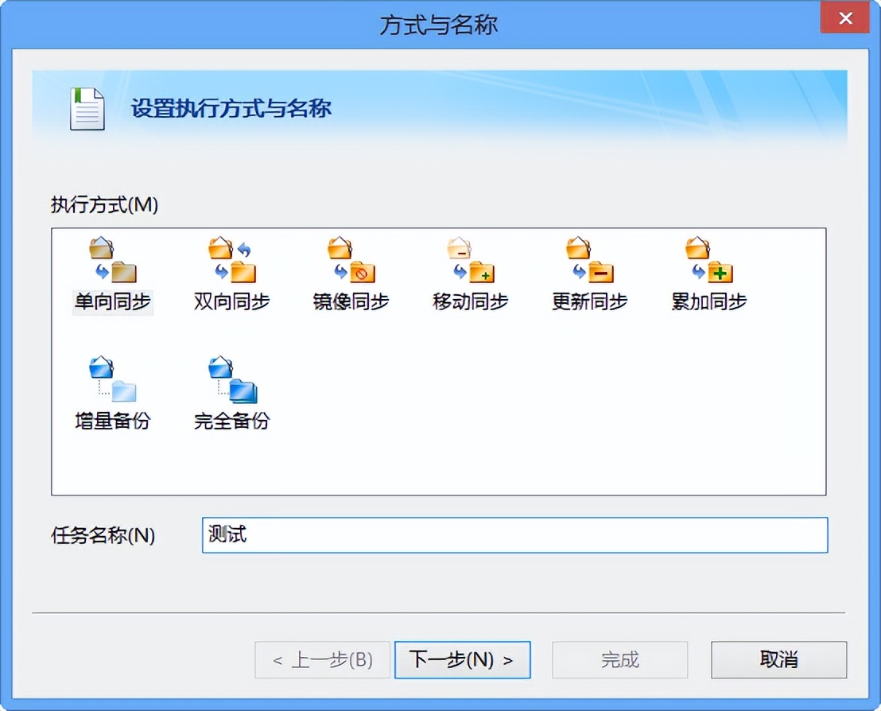Choose the 完全备份 full backup icon
This screenshot has width=881, height=711.
click(231, 380)
